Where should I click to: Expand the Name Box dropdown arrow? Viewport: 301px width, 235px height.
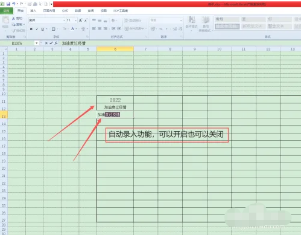pyautogui.click(x=36, y=43)
